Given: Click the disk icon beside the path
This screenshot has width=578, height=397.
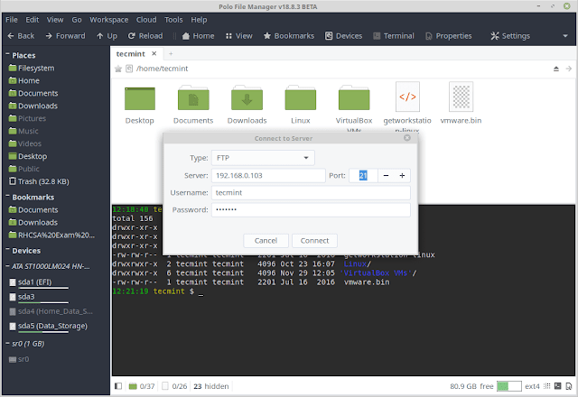Looking at the screenshot, I should [129, 69].
